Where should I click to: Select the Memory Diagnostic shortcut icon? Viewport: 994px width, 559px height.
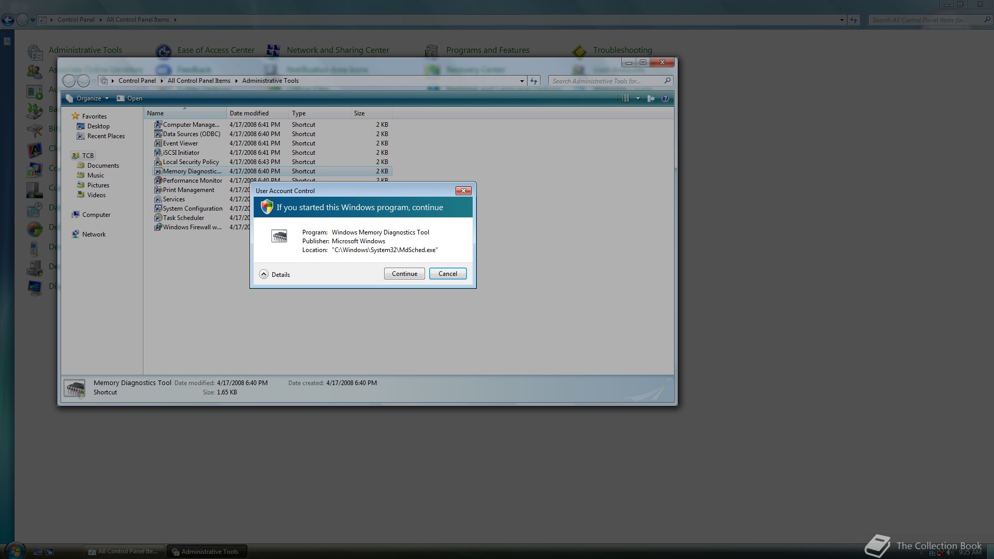[x=158, y=171]
